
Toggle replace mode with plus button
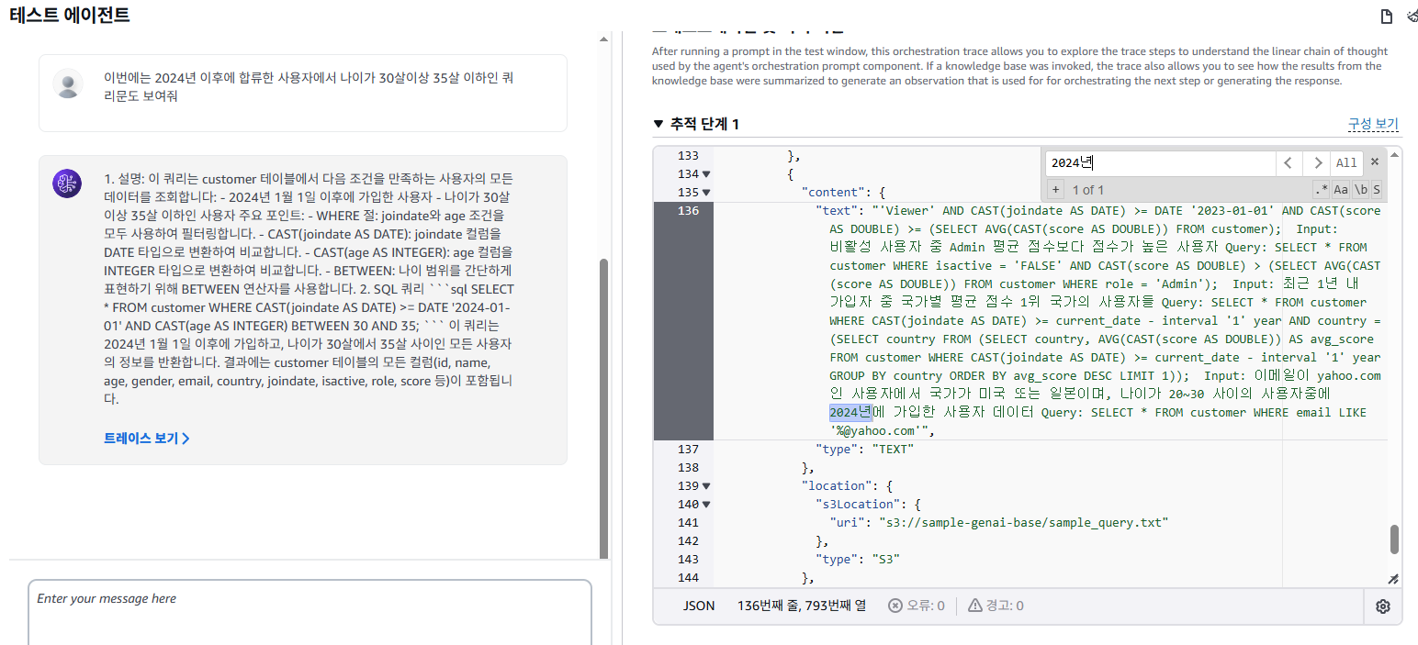click(1055, 190)
